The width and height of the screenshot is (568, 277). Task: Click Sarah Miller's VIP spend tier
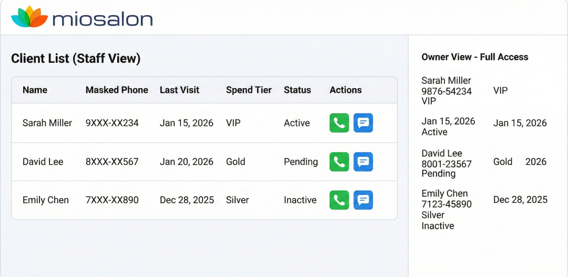pyautogui.click(x=234, y=123)
